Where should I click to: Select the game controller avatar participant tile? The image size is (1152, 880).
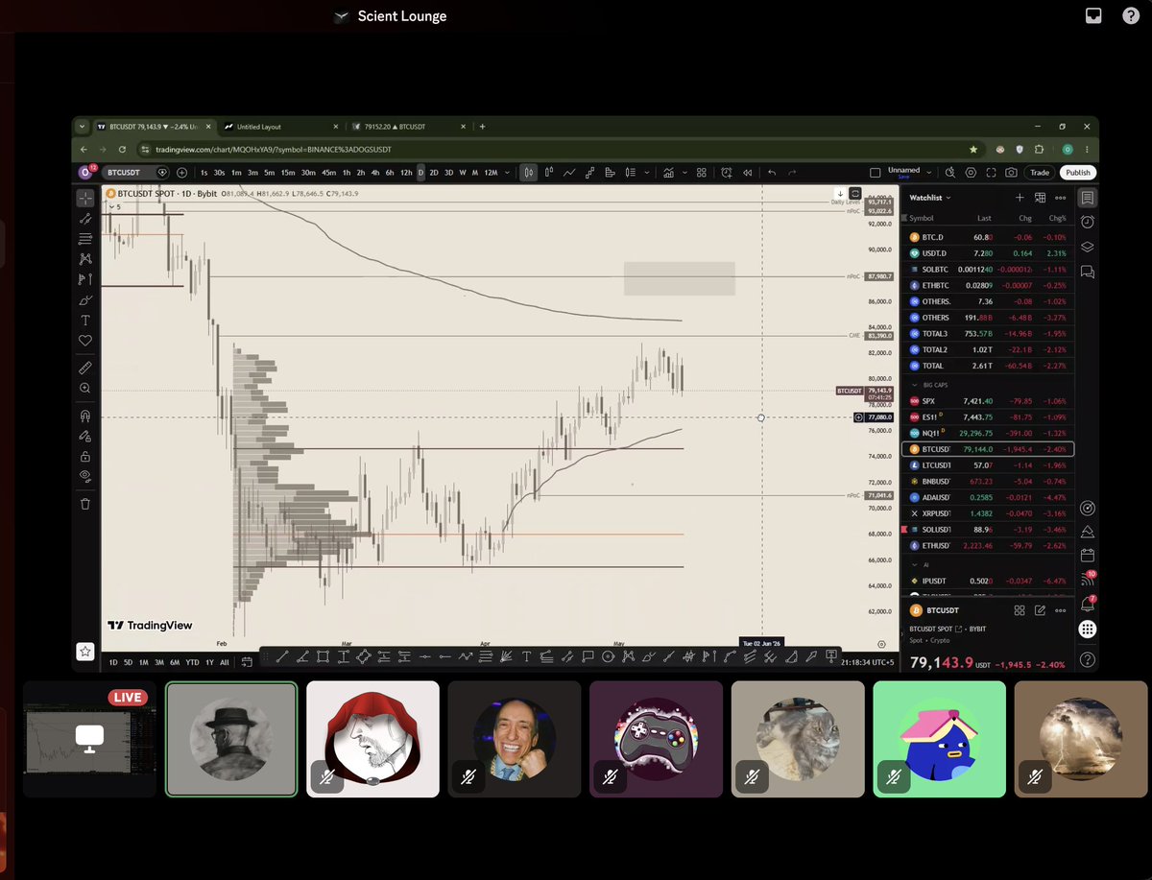[656, 739]
